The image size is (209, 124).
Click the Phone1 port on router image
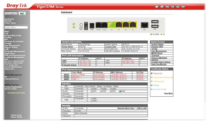click(x=104, y=25)
